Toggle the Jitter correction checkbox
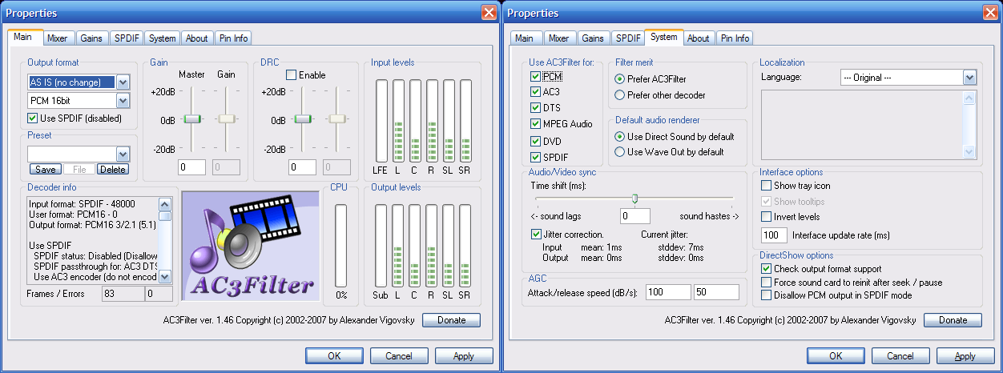This screenshot has width=1003, height=373. click(x=536, y=235)
